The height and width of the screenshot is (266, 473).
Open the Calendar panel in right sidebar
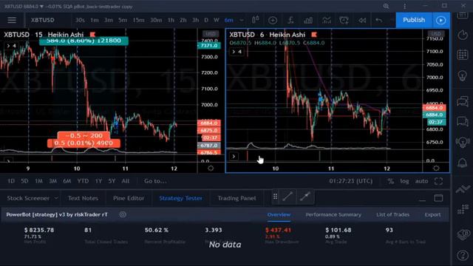coord(463,55)
